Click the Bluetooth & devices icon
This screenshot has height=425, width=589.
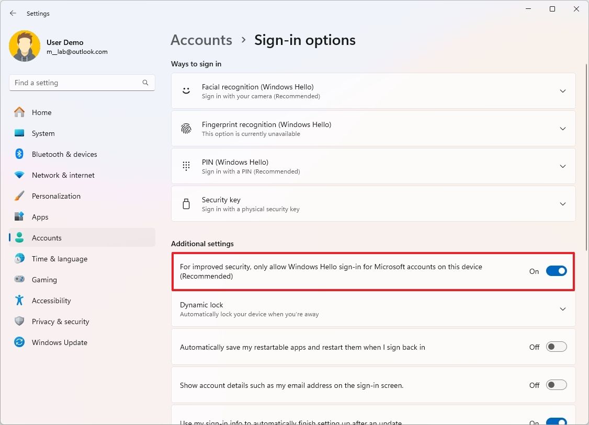coord(19,154)
